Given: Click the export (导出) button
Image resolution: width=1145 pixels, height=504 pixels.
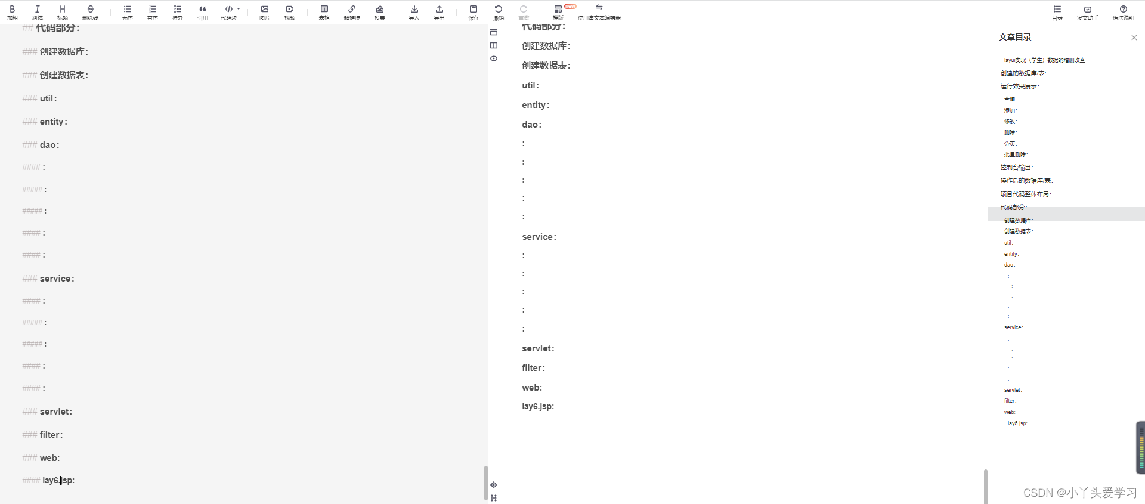Looking at the screenshot, I should click(440, 13).
